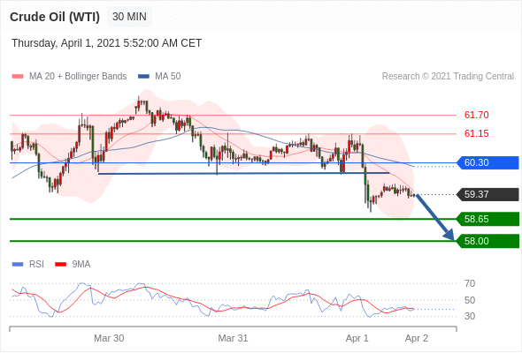Screen dimensions: 522x353
Task: Click the red 9MA legend swatch
Action: (x=60, y=265)
